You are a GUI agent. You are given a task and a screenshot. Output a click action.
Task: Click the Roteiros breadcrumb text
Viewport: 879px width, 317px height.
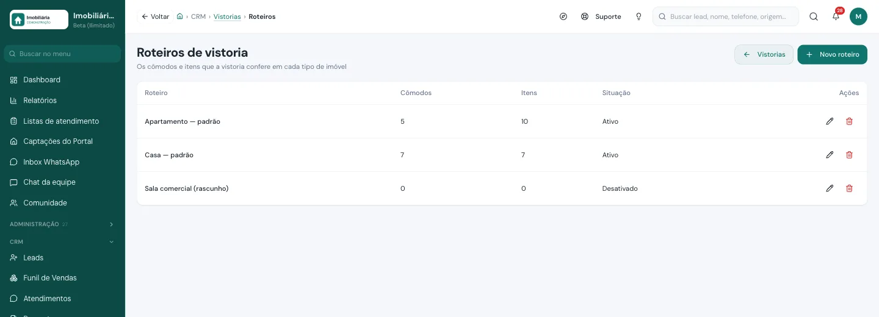click(262, 16)
